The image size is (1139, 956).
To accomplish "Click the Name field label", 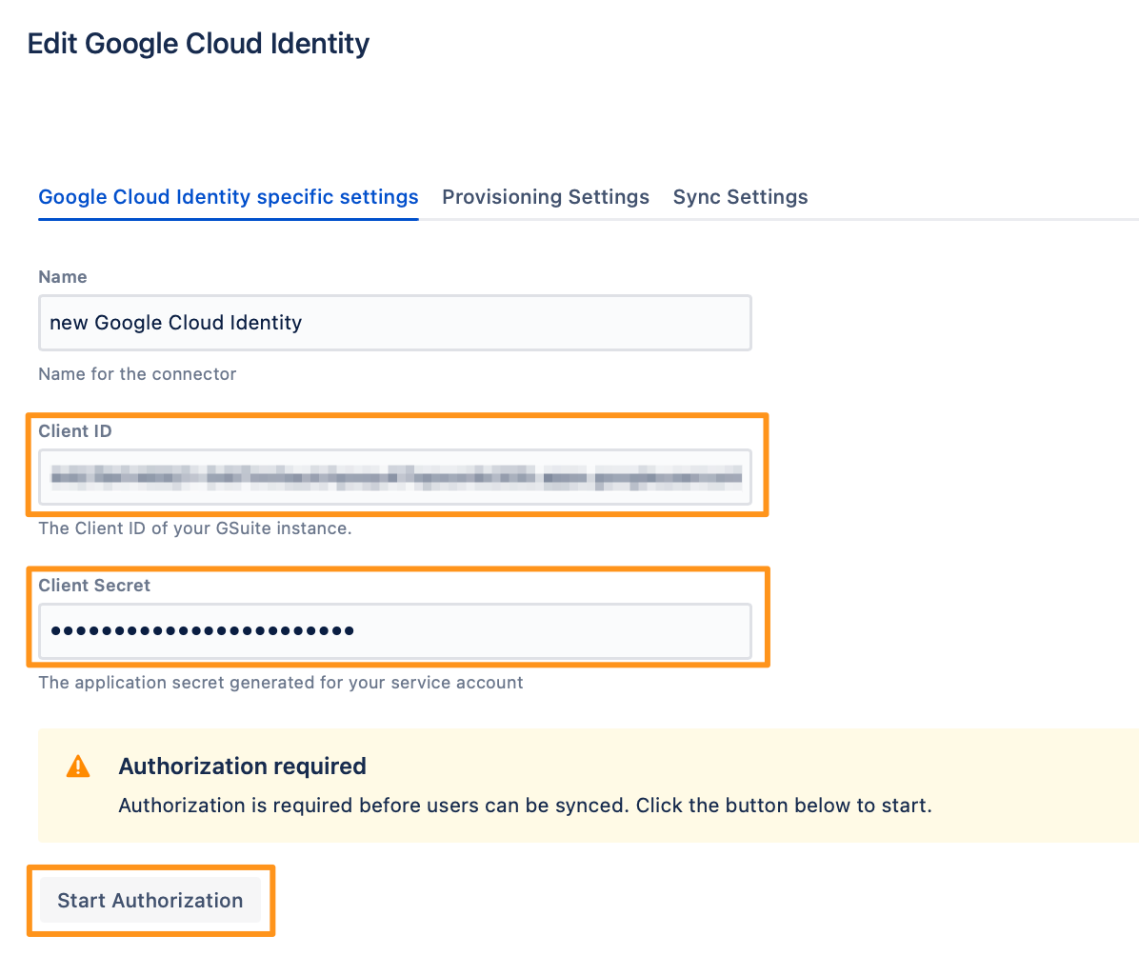I will [x=63, y=277].
